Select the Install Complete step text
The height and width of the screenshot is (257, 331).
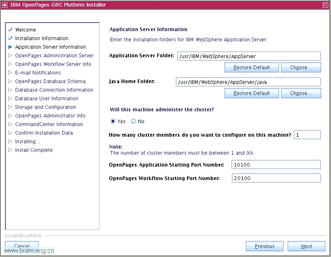click(x=34, y=150)
